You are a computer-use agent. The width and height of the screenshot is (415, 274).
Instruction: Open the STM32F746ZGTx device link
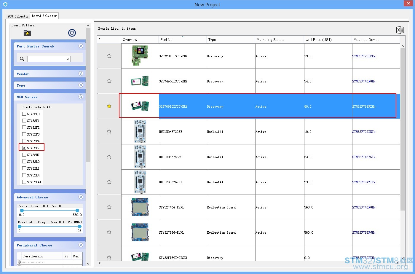coord(364,157)
